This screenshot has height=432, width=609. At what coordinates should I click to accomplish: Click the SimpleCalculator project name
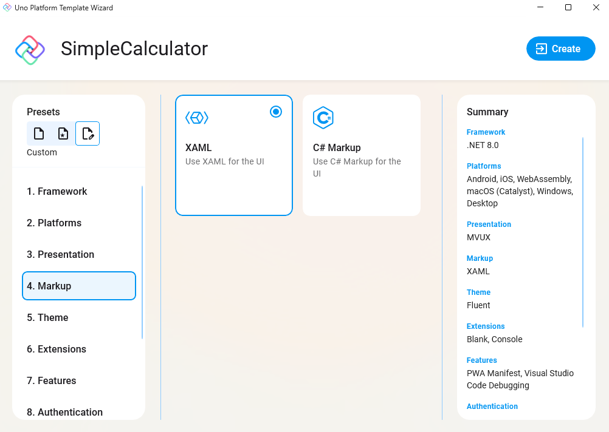[x=134, y=49]
